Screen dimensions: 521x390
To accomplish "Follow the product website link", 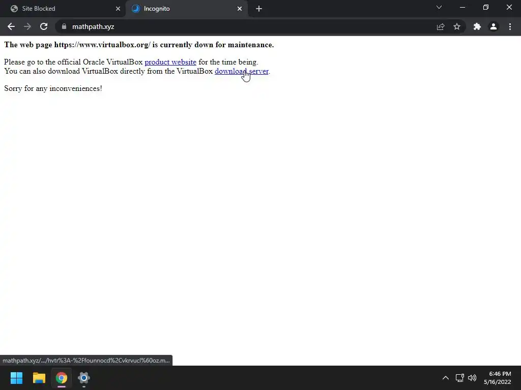I will [x=170, y=62].
